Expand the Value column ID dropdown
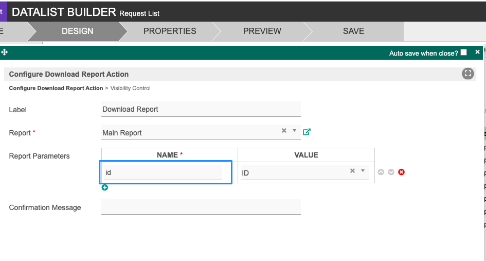 tap(363, 171)
